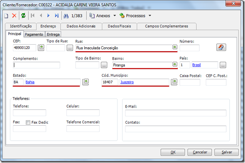Click the CEP lookup arrow icon

click(x=41, y=48)
